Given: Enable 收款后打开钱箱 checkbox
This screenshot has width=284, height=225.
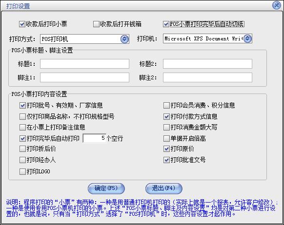Looking at the screenshot, I should (x=96, y=24).
